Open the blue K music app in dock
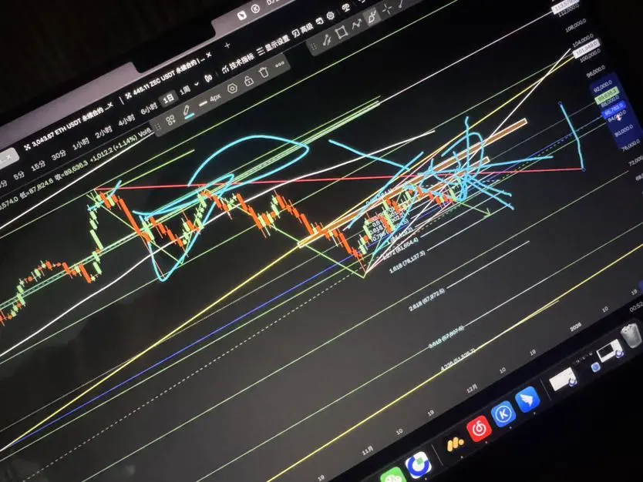Viewport: 643px width, 482px height. tap(503, 414)
